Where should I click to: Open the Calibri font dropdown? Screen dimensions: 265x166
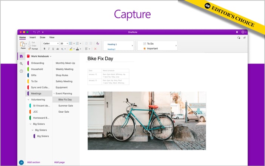(51, 43)
